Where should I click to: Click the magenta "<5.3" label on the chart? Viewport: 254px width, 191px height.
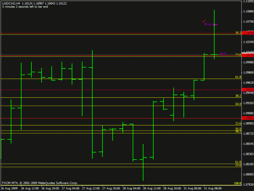(223, 53)
